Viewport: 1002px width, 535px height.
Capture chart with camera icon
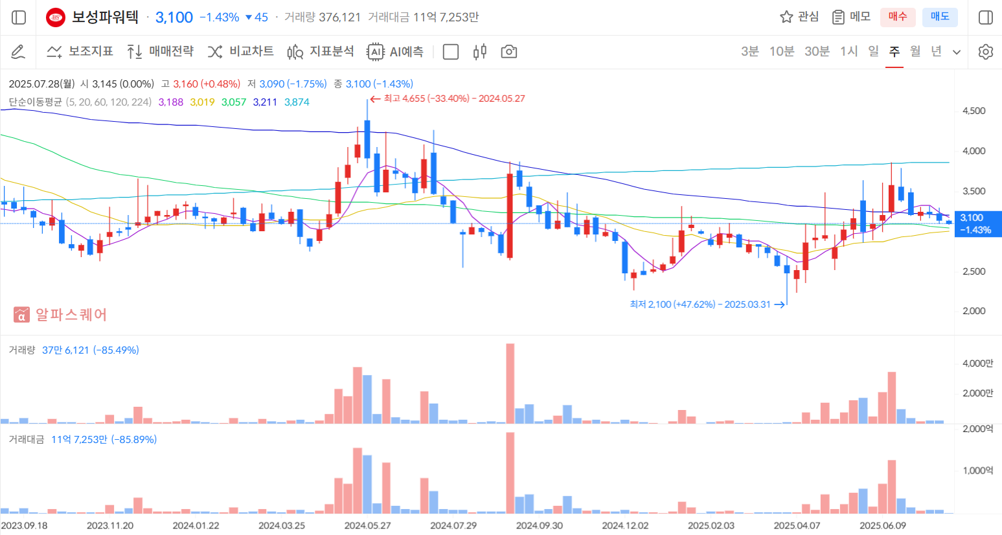tap(509, 52)
